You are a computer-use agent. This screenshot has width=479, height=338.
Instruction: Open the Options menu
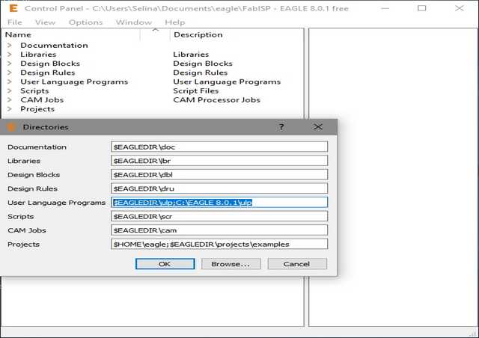(85, 22)
